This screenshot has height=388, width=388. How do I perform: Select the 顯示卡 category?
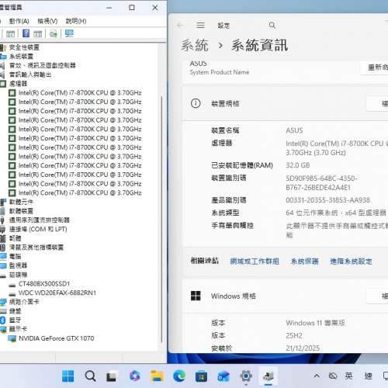tap(18, 329)
